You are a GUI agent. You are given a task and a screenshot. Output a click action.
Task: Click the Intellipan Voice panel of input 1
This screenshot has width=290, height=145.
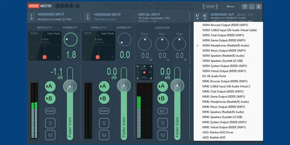coord(45,46)
